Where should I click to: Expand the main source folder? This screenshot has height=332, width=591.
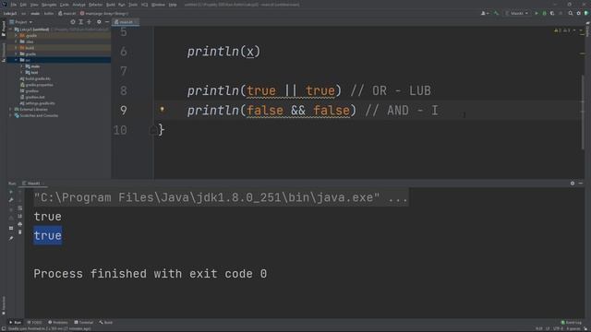(21, 66)
